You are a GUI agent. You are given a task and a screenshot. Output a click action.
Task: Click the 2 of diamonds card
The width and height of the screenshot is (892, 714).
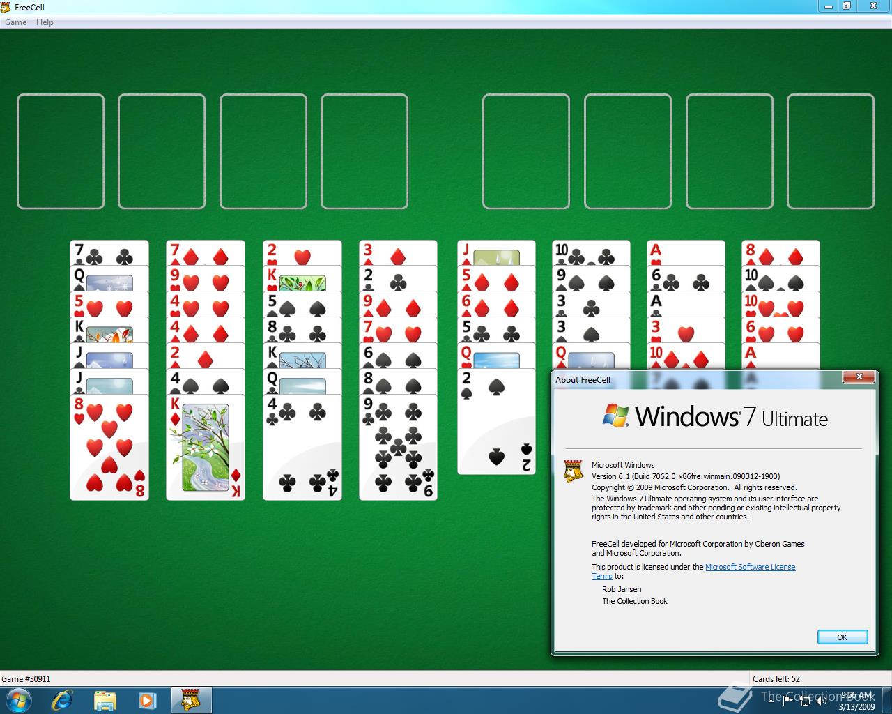(x=206, y=356)
